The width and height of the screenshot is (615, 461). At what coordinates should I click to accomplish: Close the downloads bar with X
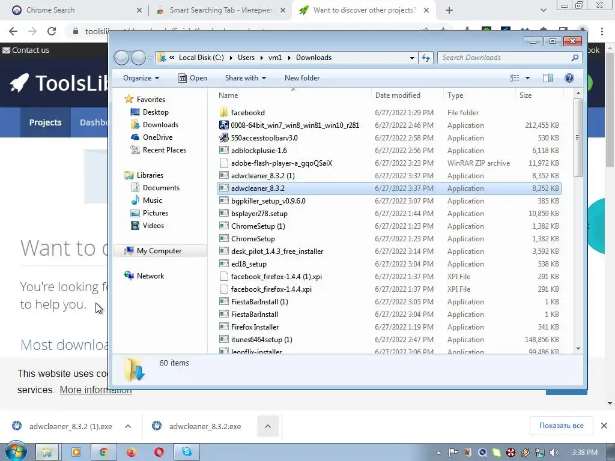[604, 426]
